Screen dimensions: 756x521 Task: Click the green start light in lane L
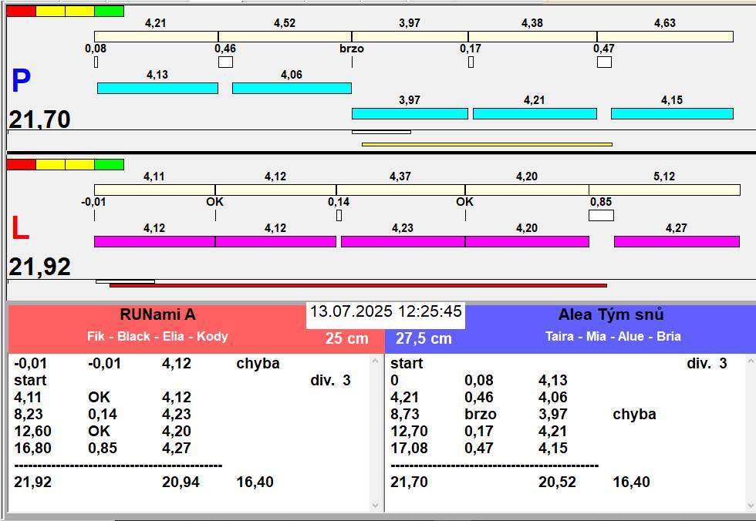click(109, 165)
